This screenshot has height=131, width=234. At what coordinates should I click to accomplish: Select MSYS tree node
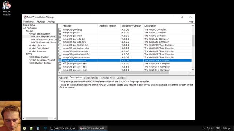[x=29, y=54]
